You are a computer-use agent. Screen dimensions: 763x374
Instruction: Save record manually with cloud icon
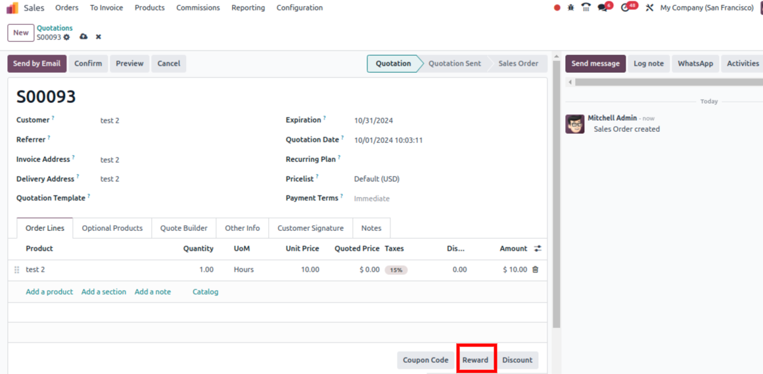tap(83, 37)
